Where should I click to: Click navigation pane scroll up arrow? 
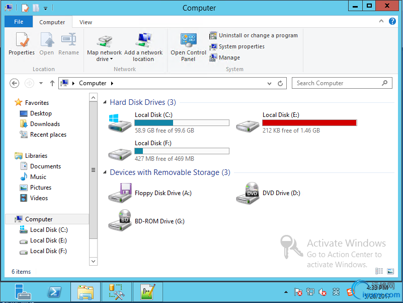tap(93, 97)
